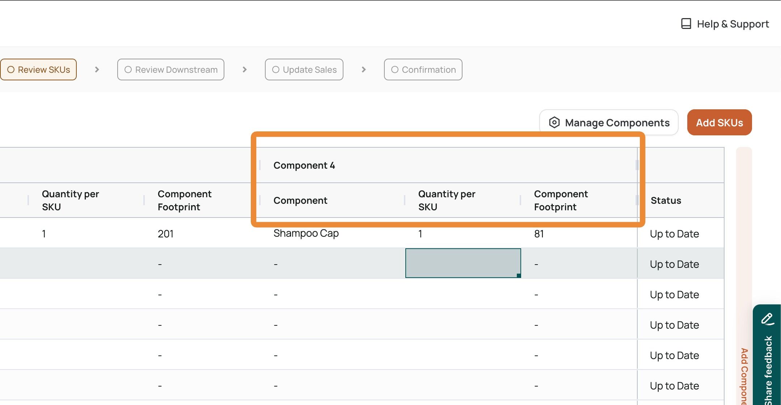Select the footprint cell showing 201

(202, 233)
